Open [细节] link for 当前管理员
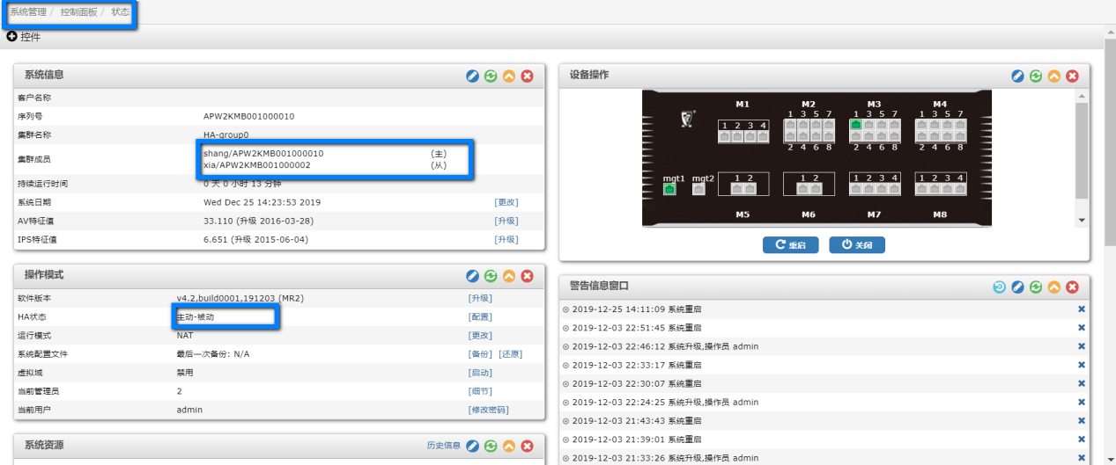The height and width of the screenshot is (465, 1116). (x=480, y=391)
